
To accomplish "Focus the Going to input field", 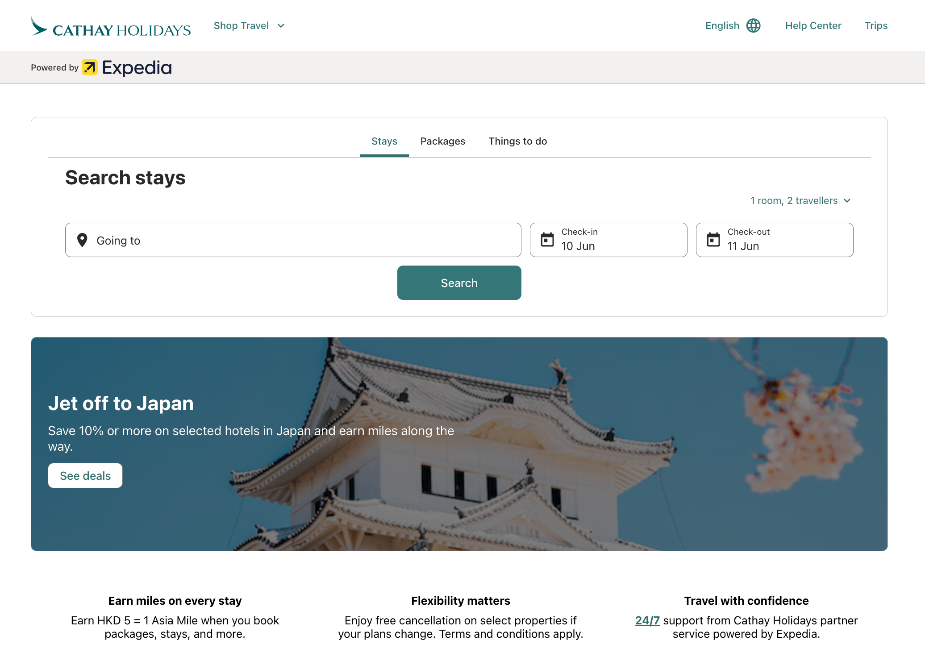I will click(304, 240).
